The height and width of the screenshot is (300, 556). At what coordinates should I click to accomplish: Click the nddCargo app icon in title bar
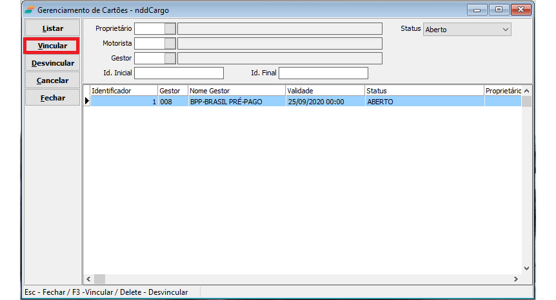click(30, 10)
